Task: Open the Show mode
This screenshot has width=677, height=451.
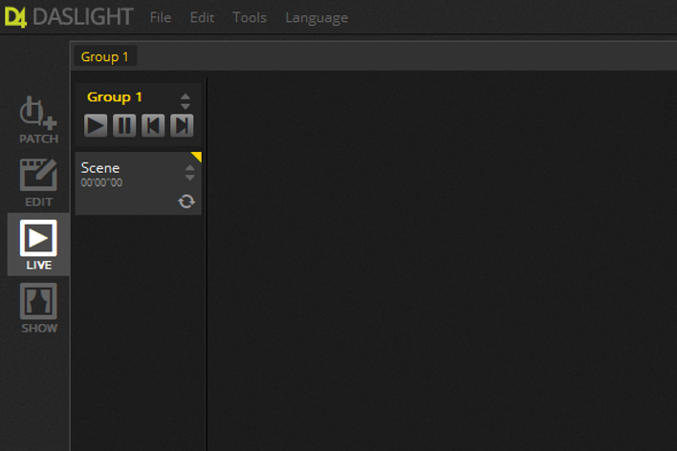Action: point(38,308)
